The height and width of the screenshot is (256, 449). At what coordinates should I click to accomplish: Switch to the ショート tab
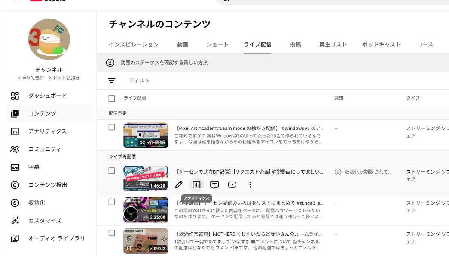coord(217,44)
